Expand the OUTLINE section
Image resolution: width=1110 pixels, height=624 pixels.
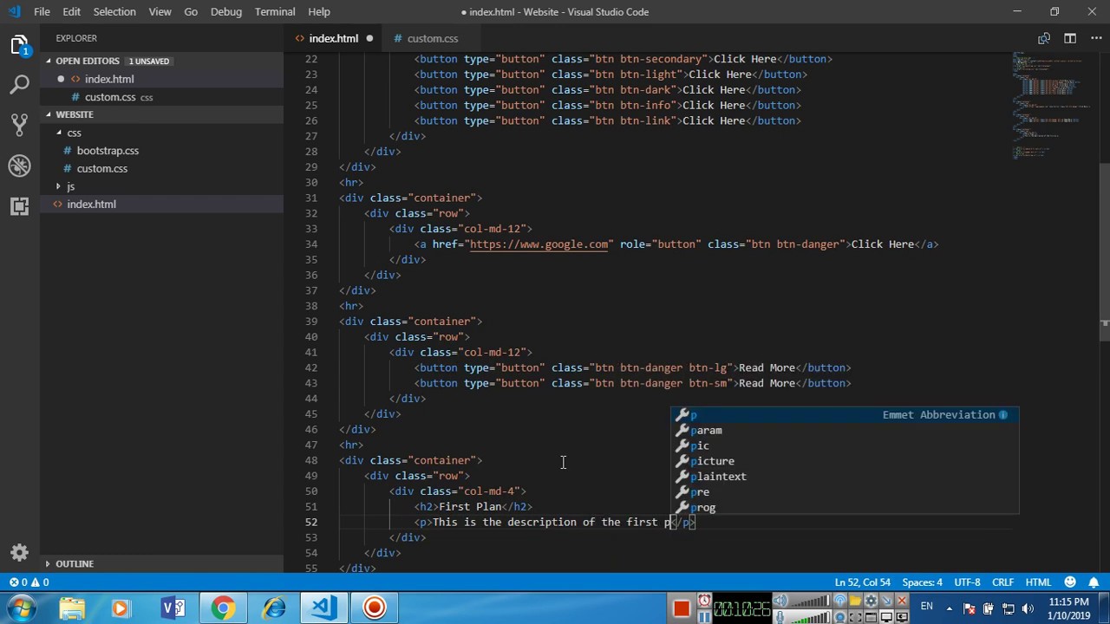click(49, 564)
